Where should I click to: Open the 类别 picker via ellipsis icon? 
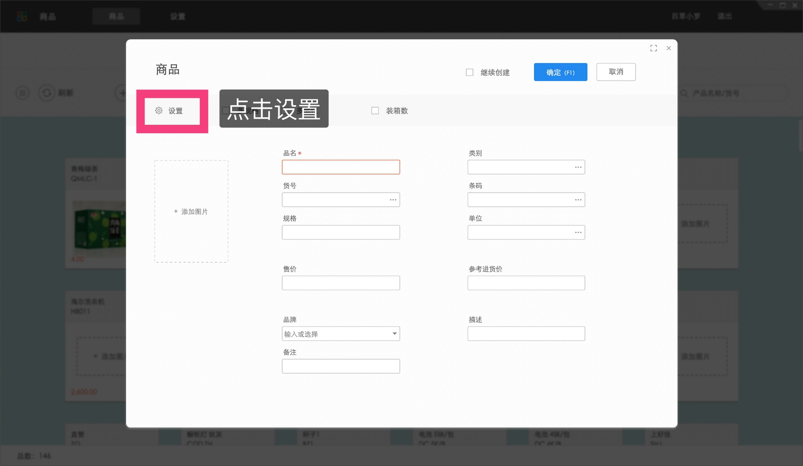(578, 167)
